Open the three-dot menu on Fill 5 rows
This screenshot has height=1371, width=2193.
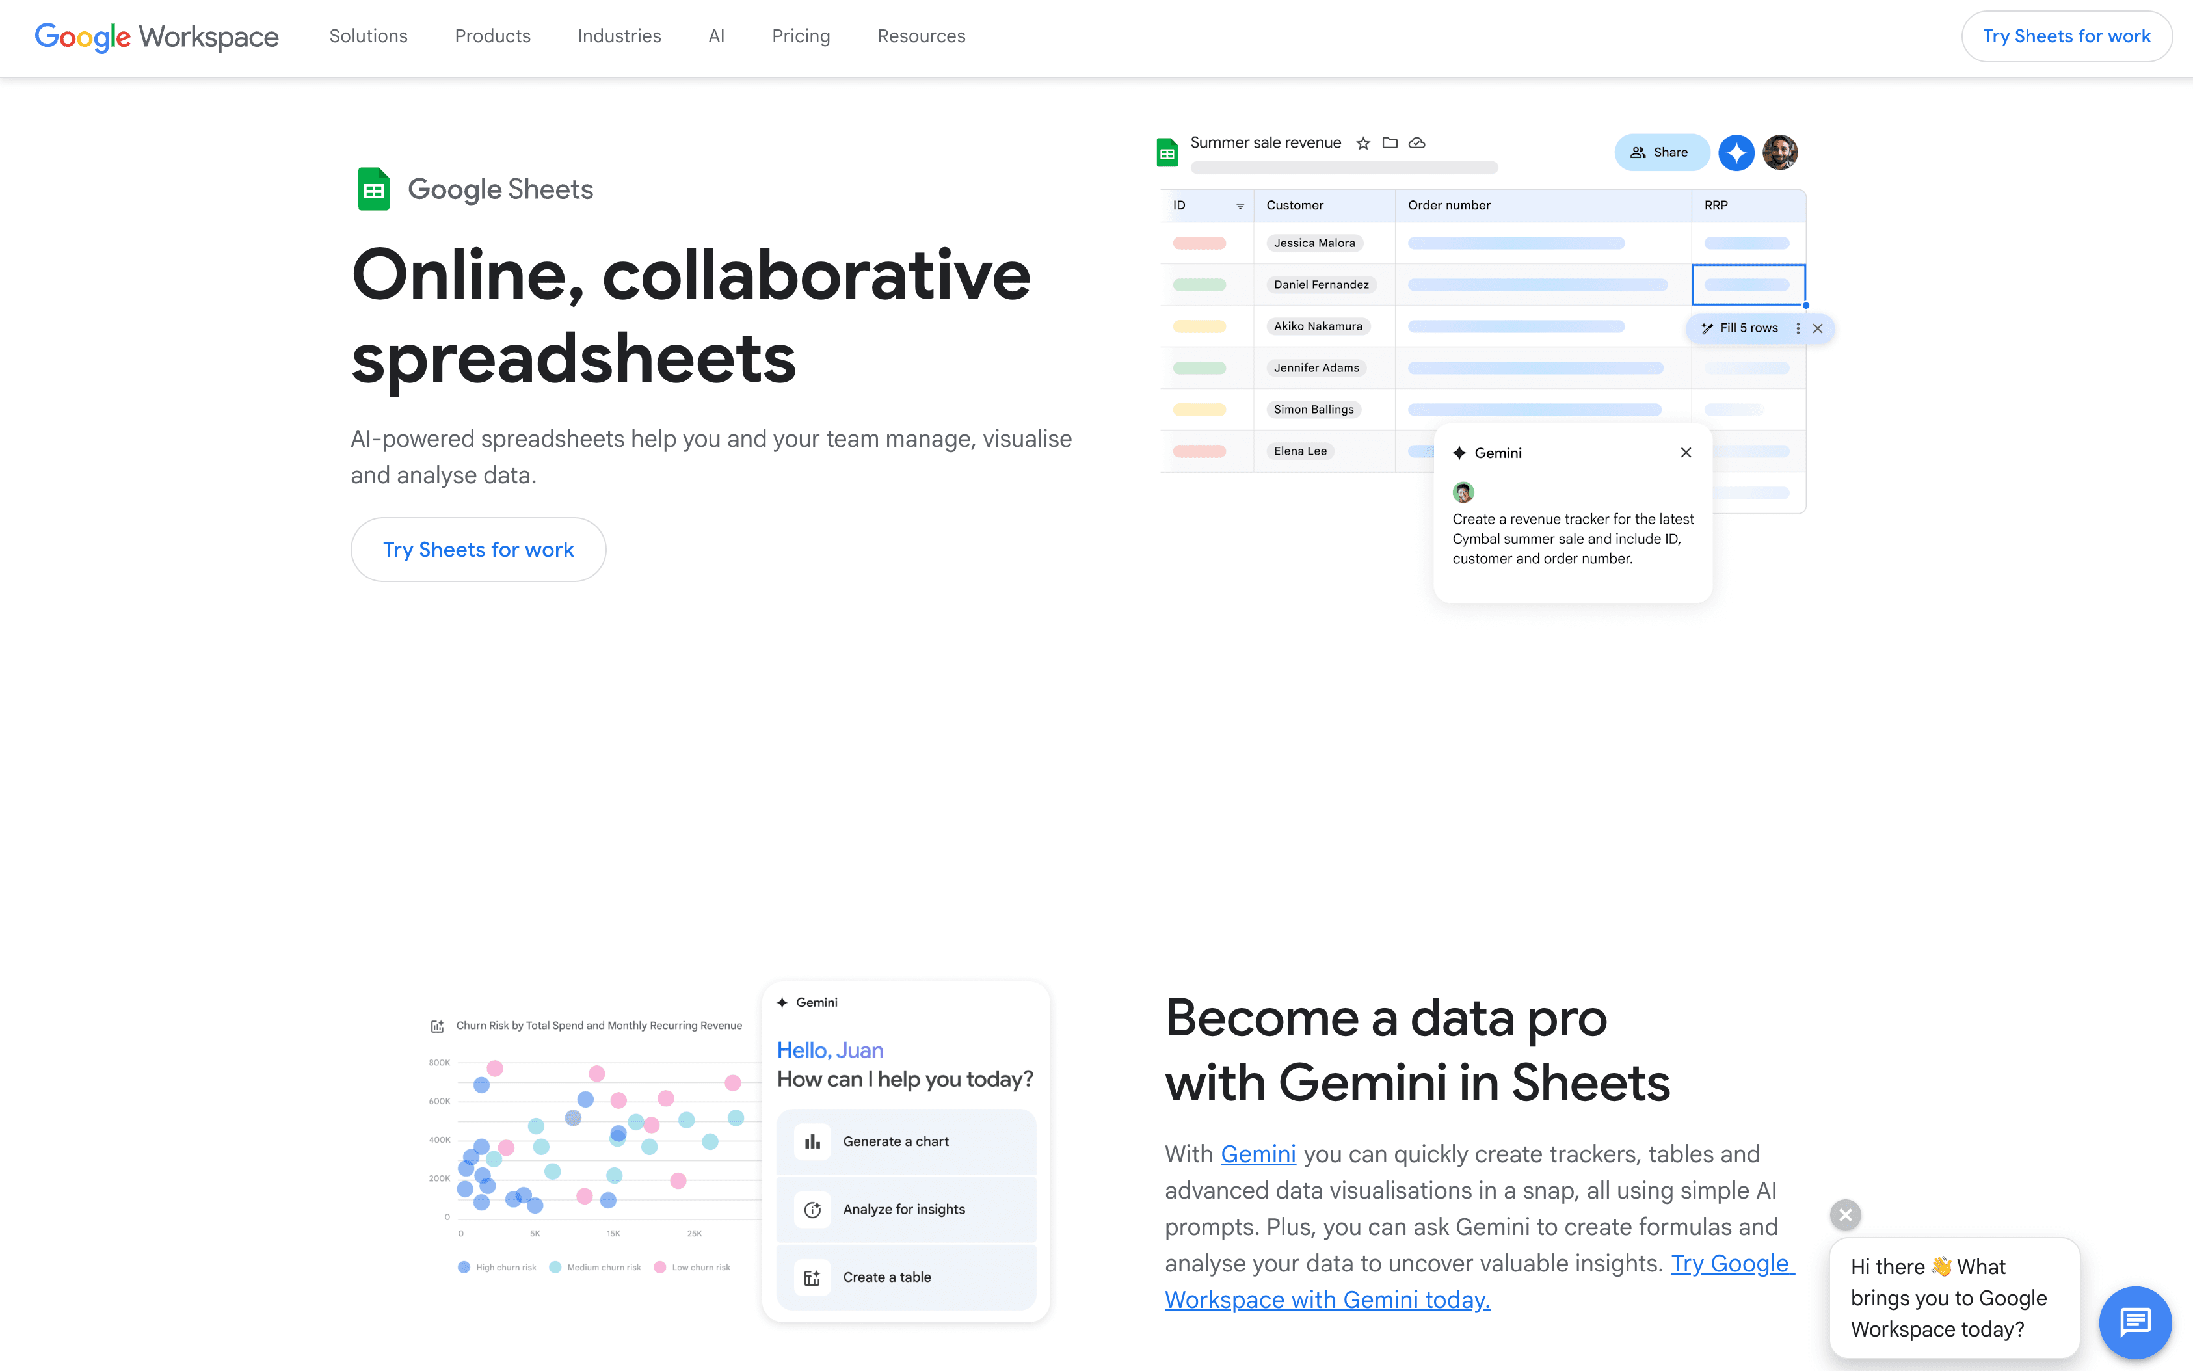1798,328
